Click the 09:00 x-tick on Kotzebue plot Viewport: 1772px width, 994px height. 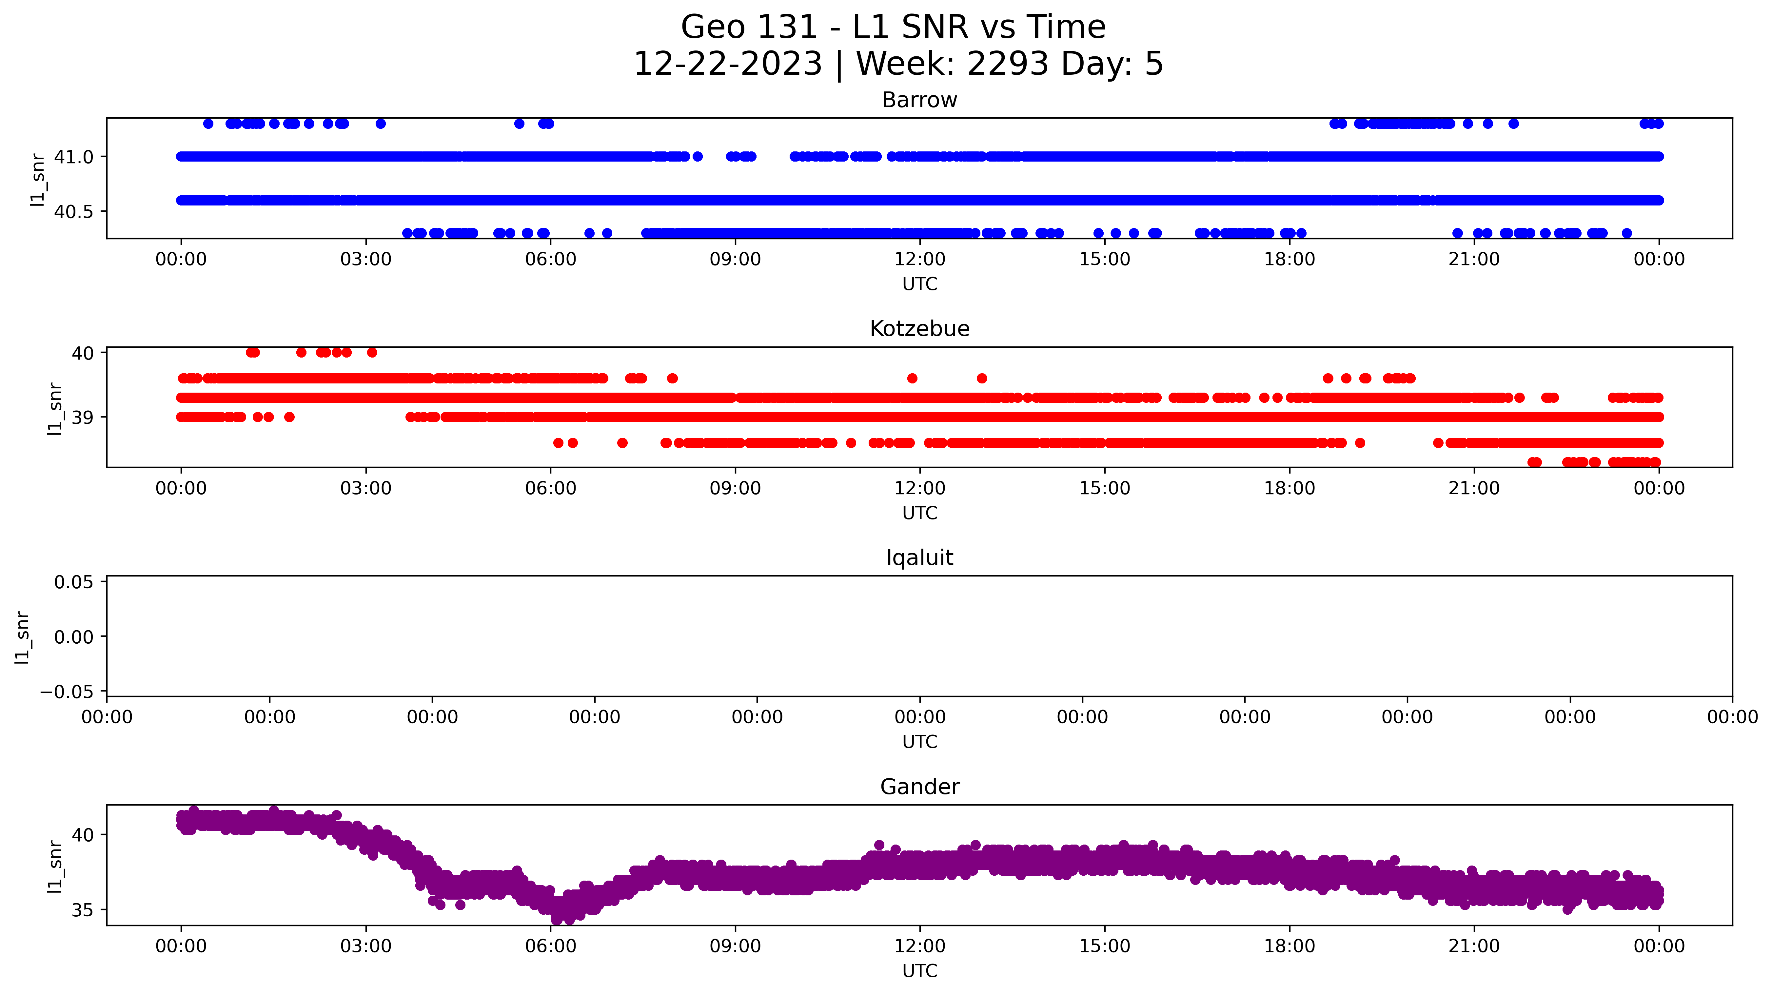click(735, 489)
